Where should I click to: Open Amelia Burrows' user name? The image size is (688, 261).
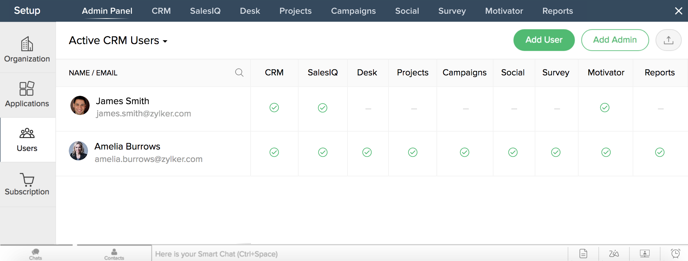click(x=127, y=146)
